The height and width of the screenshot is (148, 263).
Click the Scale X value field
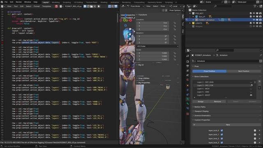click(152, 53)
